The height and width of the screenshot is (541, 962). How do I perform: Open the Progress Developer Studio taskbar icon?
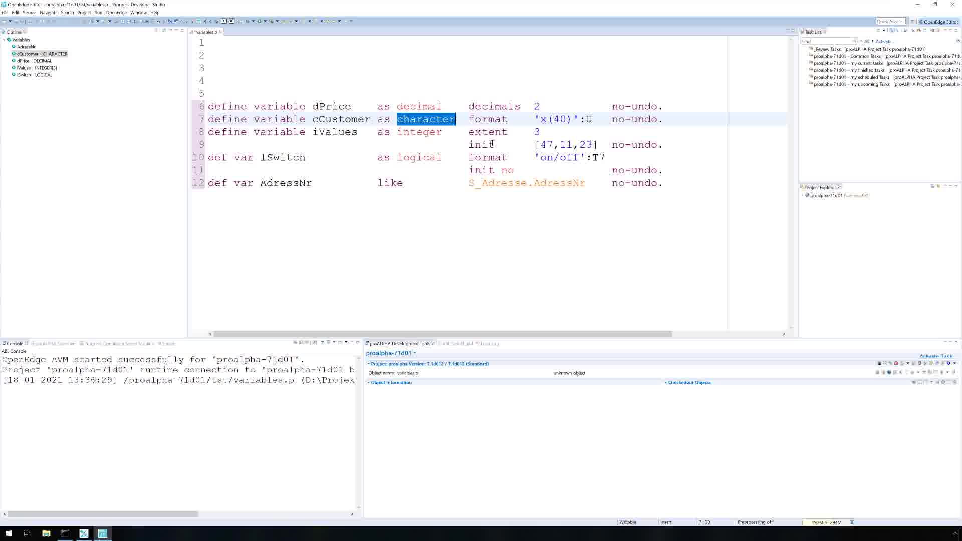pos(103,533)
